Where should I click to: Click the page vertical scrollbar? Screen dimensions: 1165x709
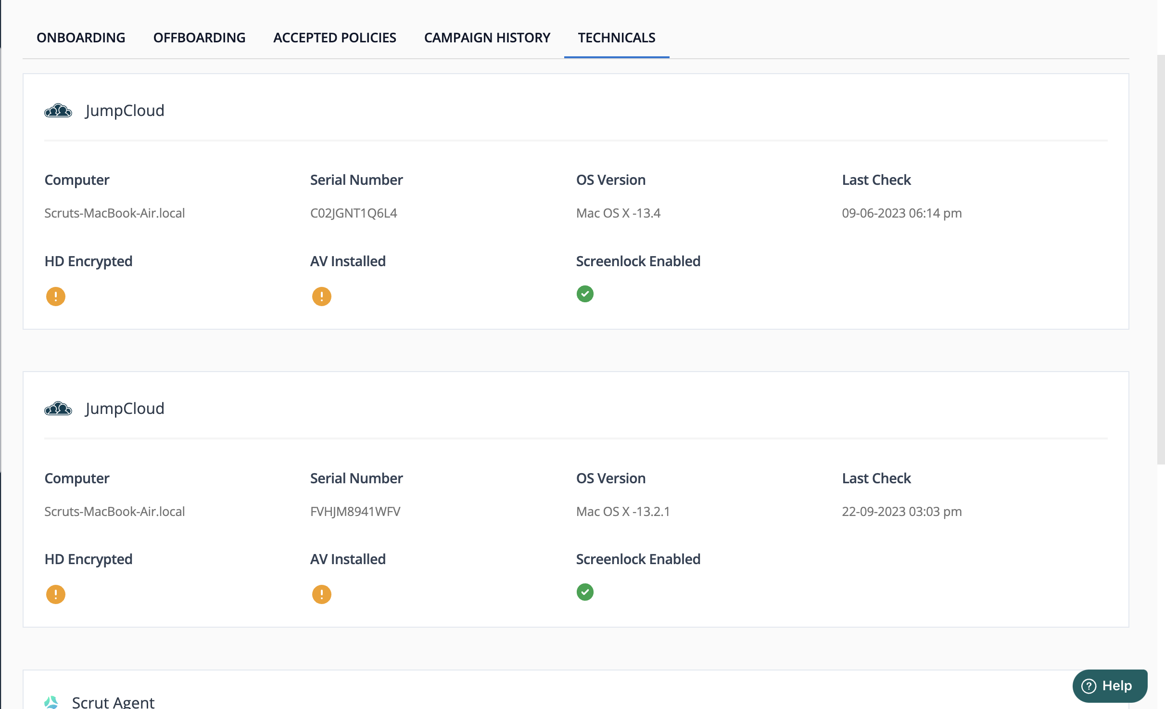(1161, 260)
